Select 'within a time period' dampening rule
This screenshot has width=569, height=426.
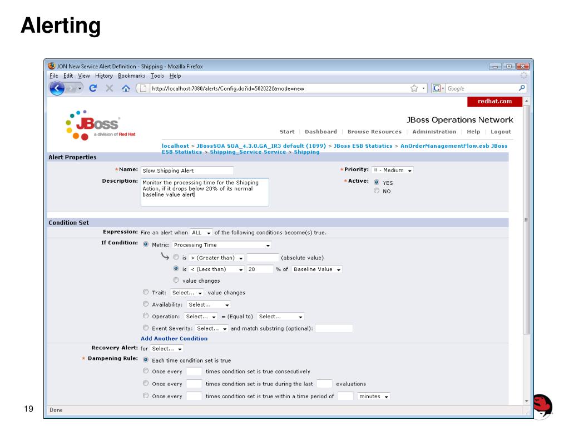click(146, 395)
